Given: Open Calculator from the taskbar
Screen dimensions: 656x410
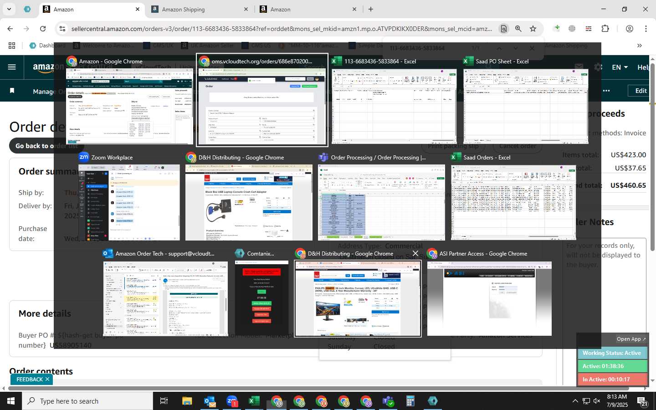Looking at the screenshot, I should (x=410, y=401).
